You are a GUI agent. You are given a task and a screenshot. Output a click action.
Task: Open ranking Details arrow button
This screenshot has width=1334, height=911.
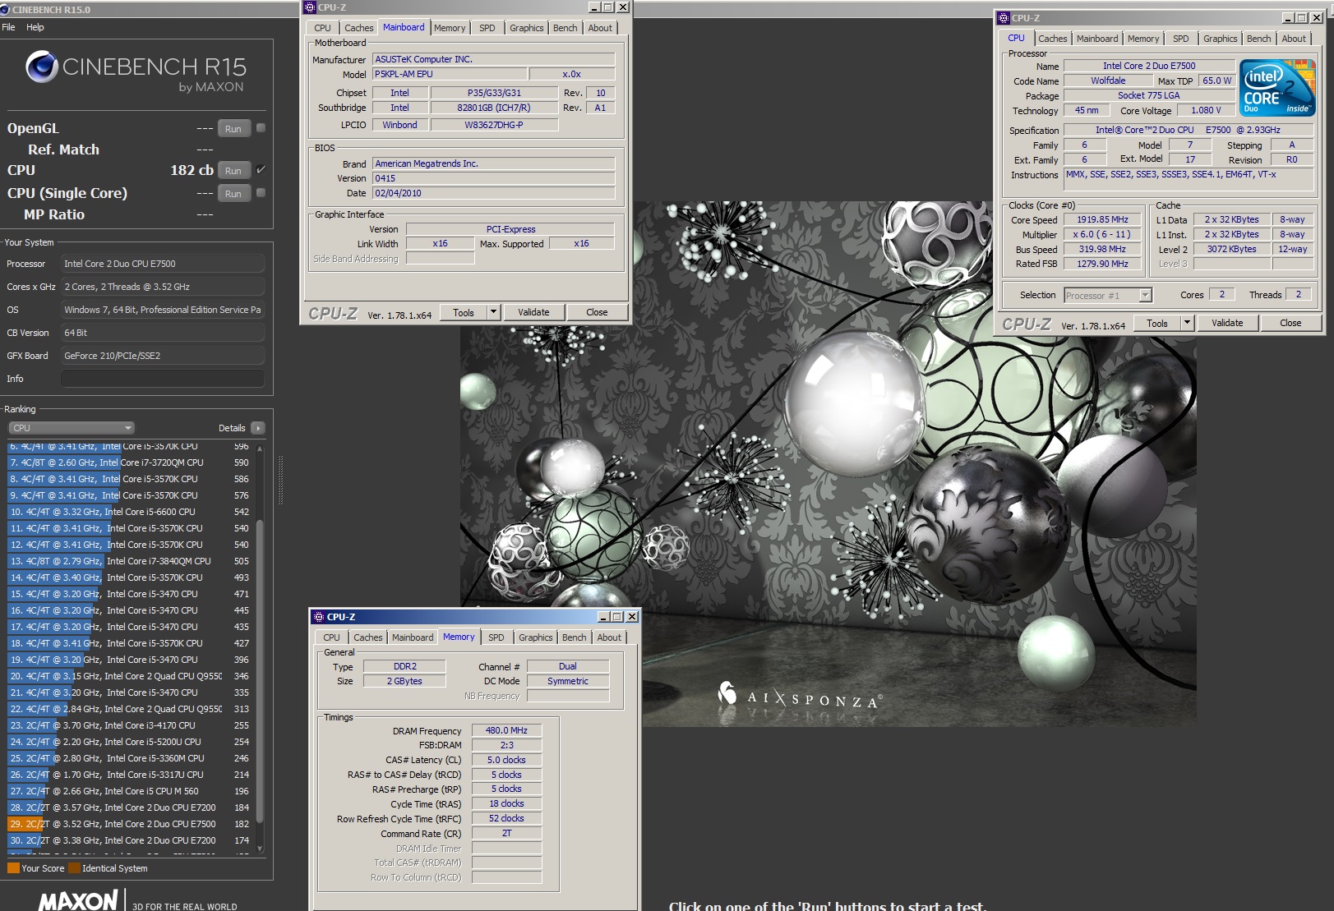(258, 428)
